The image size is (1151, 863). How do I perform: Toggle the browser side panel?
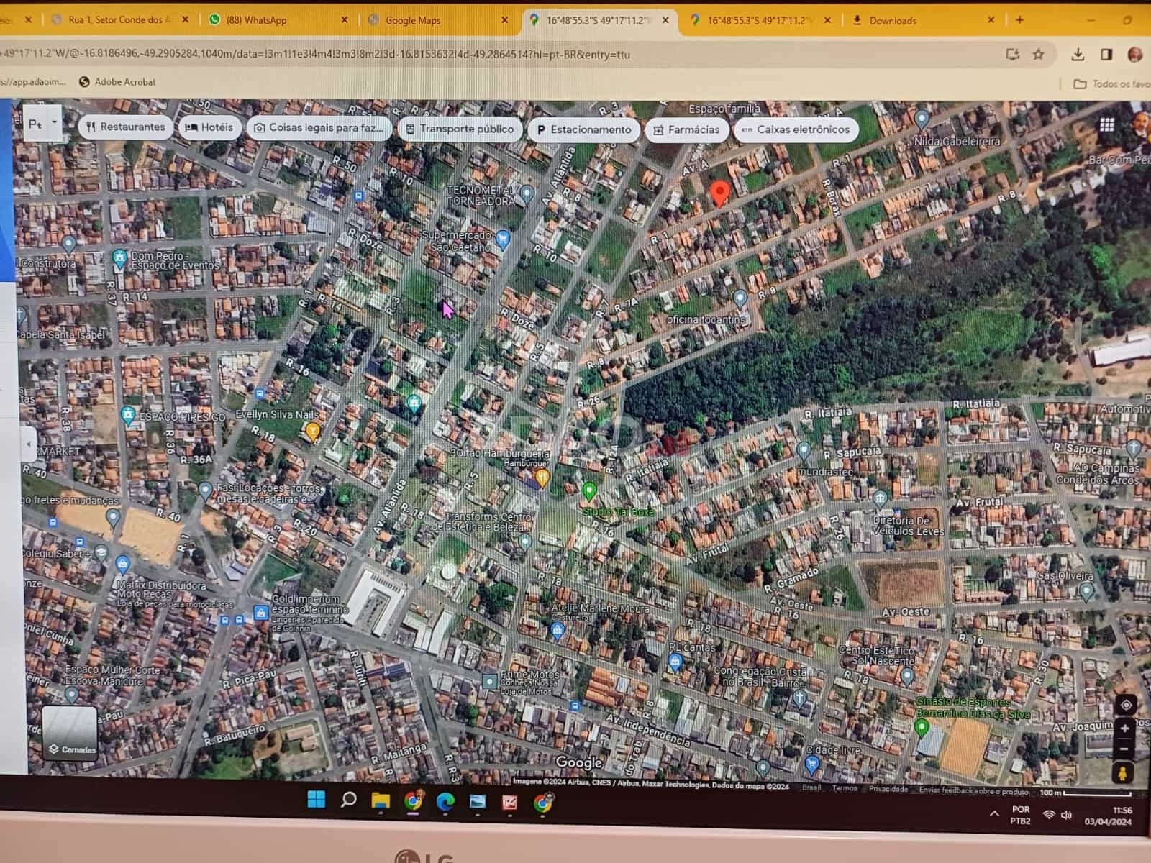coord(1106,55)
